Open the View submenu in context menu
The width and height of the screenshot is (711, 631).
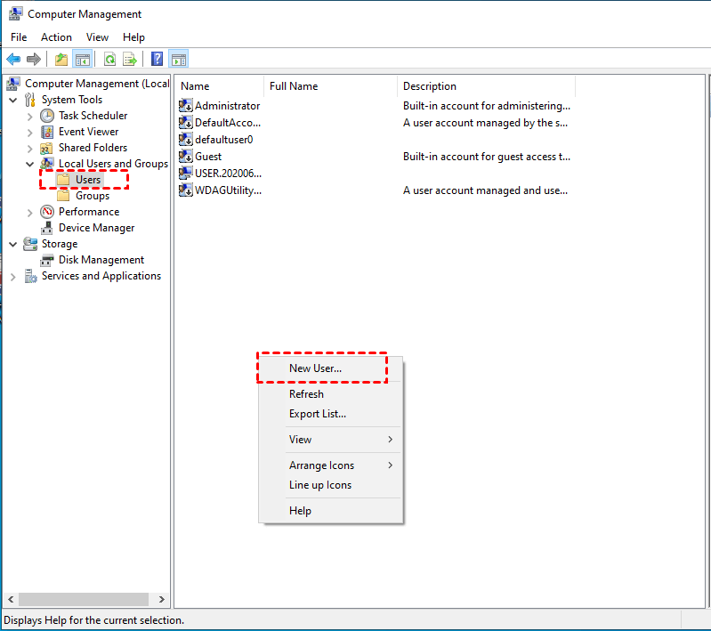pyautogui.click(x=300, y=440)
